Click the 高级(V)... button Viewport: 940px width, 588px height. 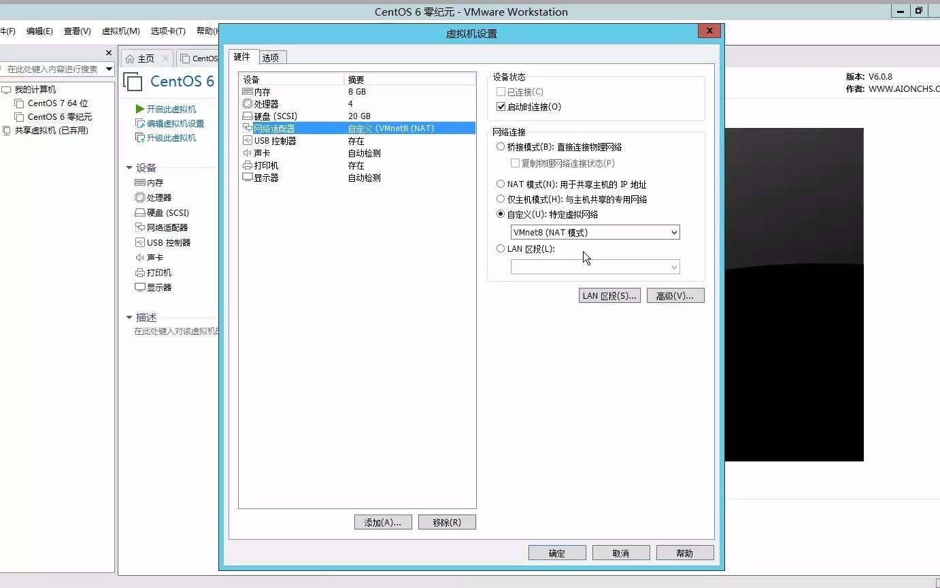tap(675, 296)
